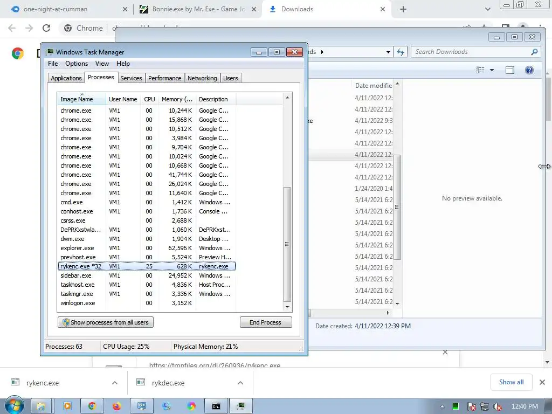Expand the Explorer address history dropdown
Screen dimensions: 552x414
click(388, 52)
